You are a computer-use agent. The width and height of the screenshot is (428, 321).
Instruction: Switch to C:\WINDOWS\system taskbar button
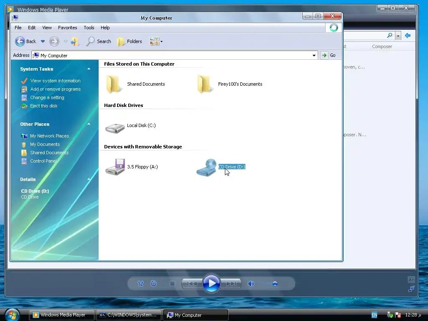(128, 315)
